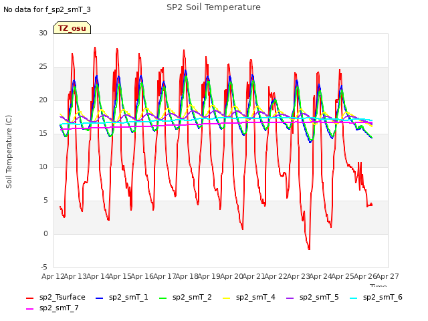
Task: Click the 30 y-axis tick label
Action: click(43, 33)
